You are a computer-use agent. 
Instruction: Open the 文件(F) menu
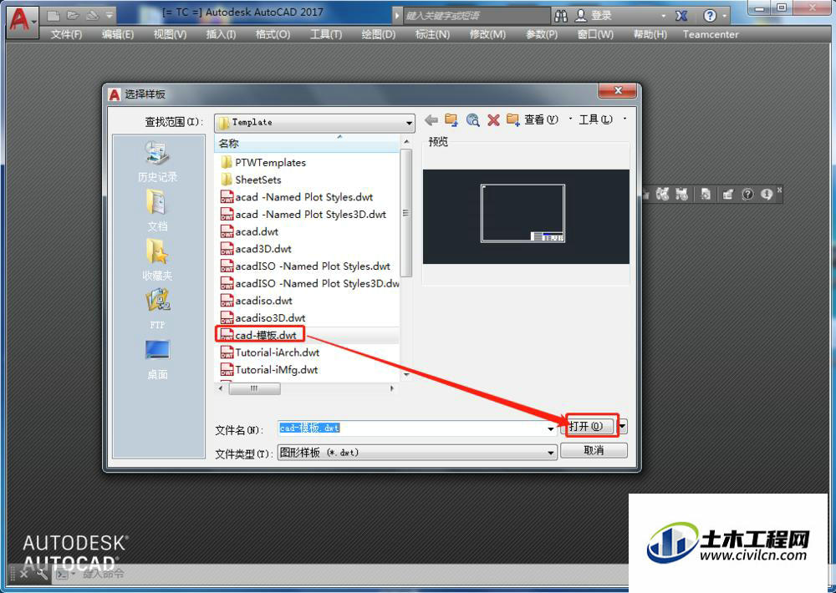coord(67,34)
